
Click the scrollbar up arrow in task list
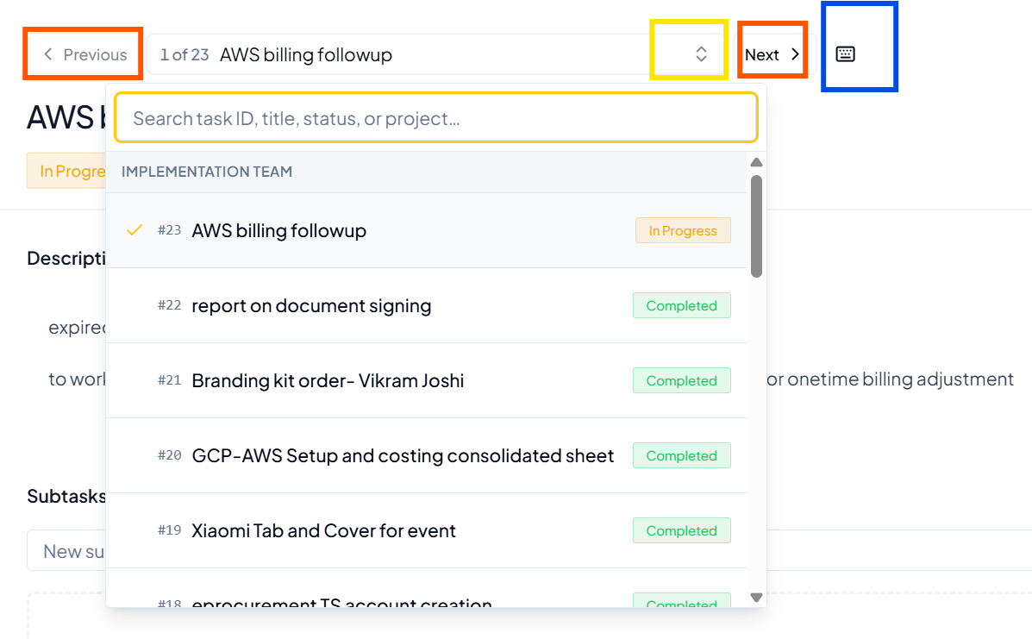[756, 162]
